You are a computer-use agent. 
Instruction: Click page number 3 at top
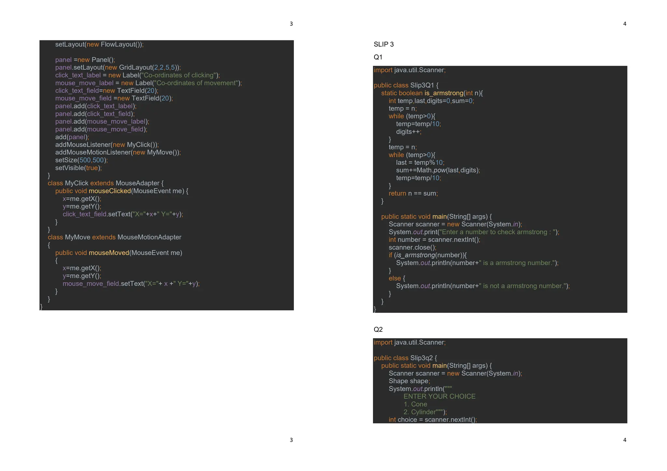291,24
